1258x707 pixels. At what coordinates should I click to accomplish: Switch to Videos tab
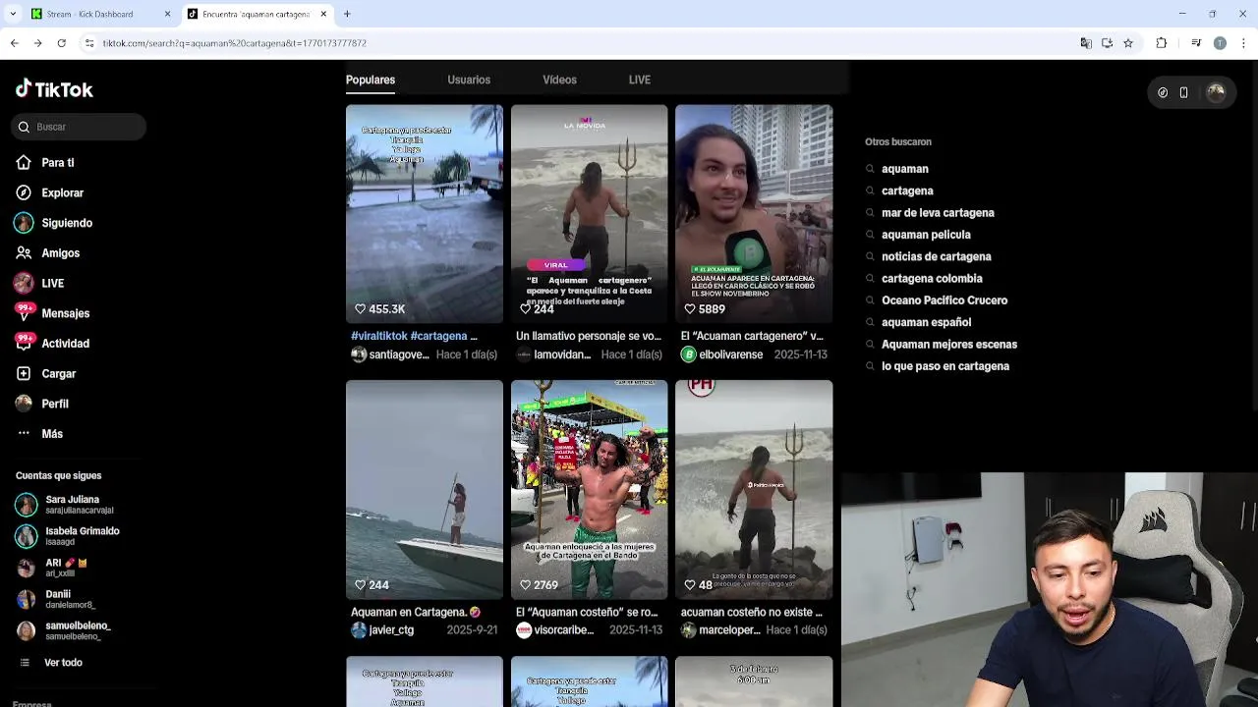click(x=559, y=80)
